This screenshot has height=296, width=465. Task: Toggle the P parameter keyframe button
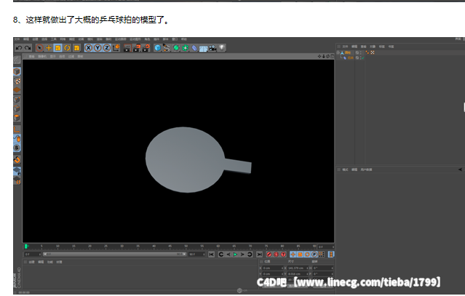click(x=314, y=255)
